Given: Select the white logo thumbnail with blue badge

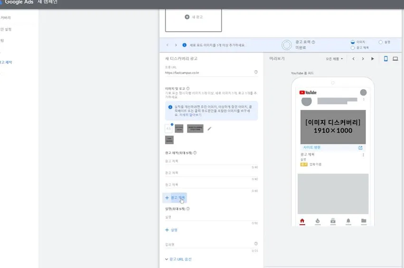Looking at the screenshot, I should point(169,128).
